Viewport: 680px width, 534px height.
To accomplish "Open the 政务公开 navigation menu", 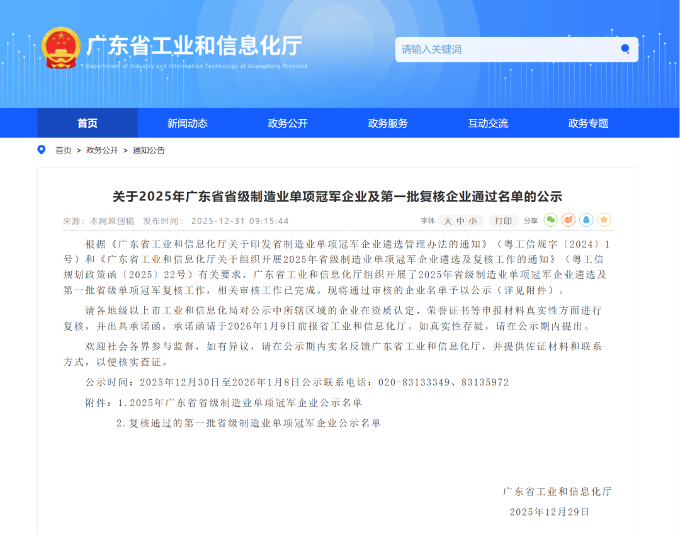I will pos(288,123).
